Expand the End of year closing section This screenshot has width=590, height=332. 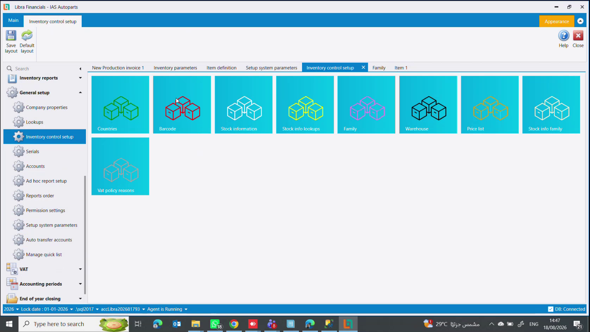(x=81, y=299)
